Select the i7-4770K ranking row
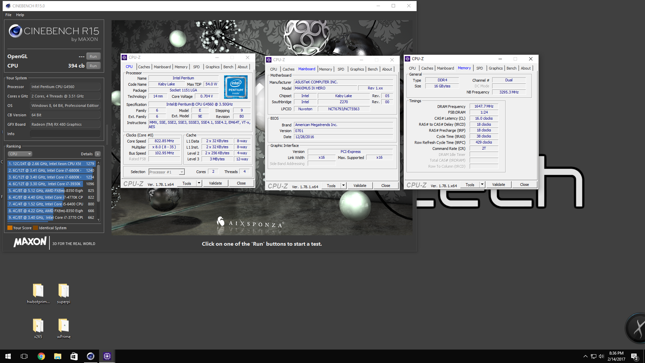The height and width of the screenshot is (363, 645). [x=51, y=197]
